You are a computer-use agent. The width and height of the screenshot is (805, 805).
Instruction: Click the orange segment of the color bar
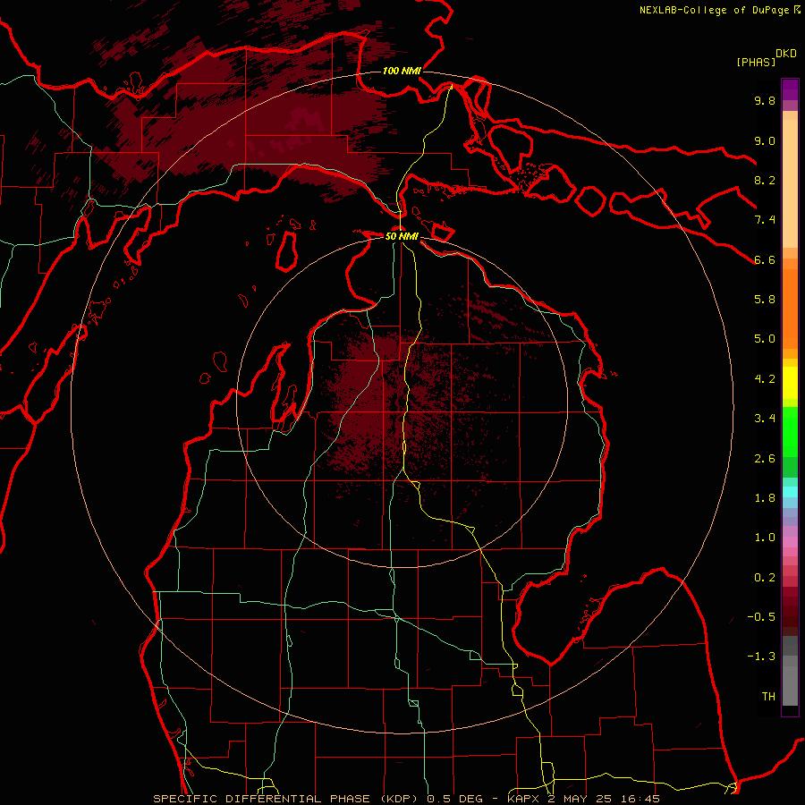790,309
